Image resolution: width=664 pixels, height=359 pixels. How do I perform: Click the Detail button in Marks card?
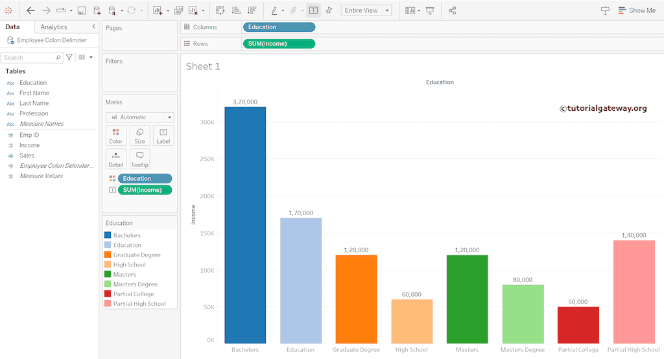[115, 159]
